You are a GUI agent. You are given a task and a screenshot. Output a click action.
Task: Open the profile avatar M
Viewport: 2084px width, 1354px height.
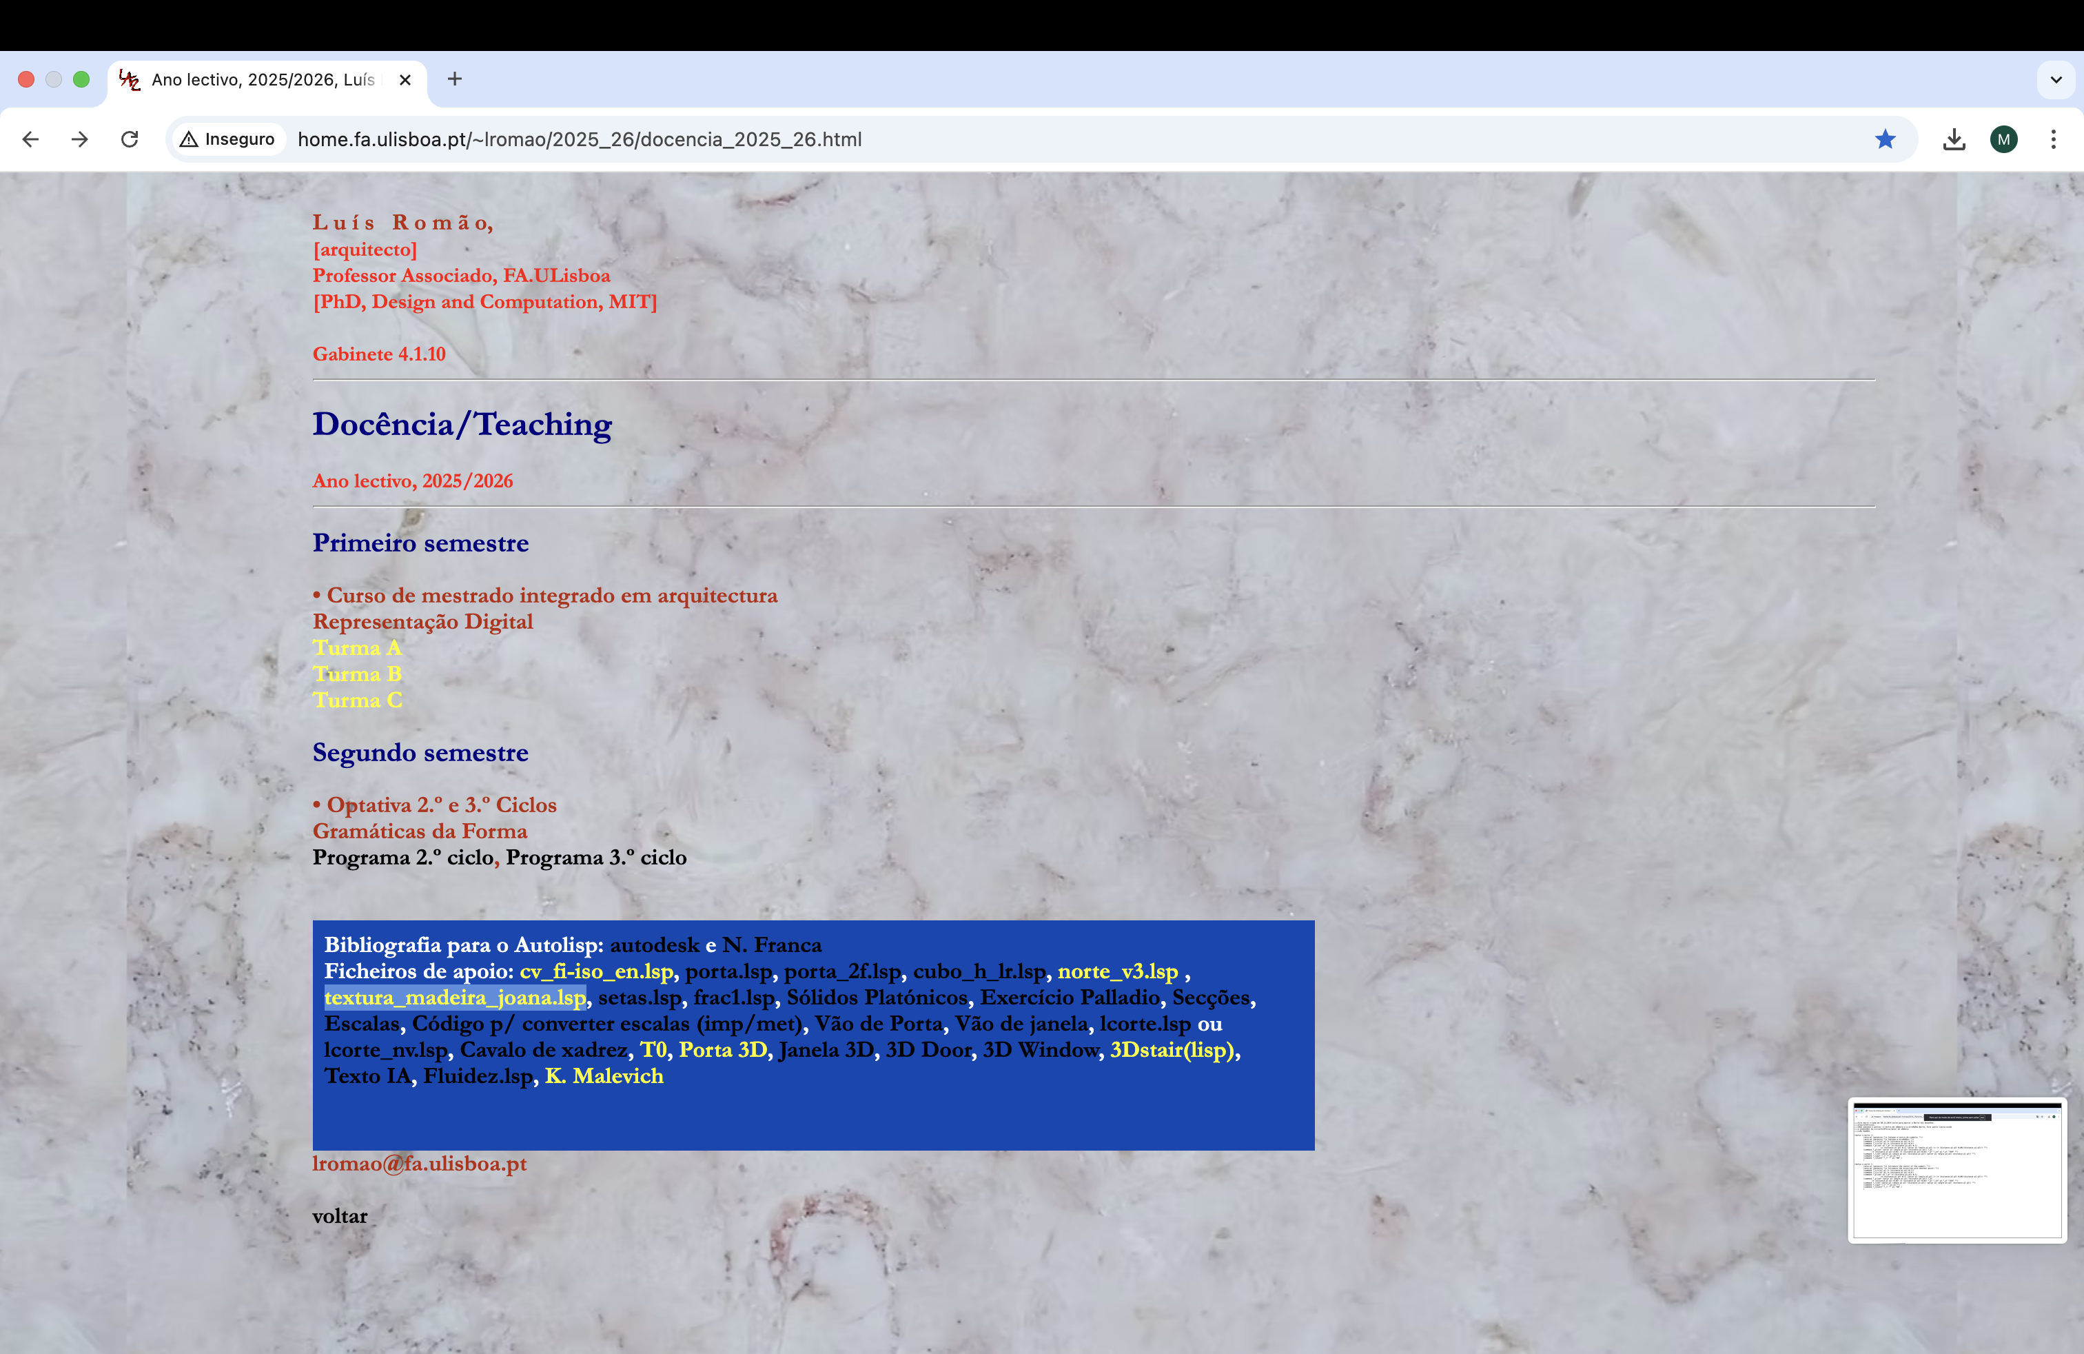click(2003, 139)
